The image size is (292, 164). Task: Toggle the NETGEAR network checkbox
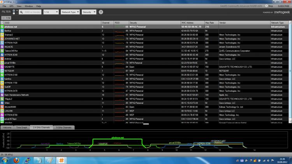[2, 71]
